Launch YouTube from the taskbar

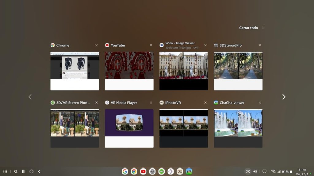[x=143, y=171]
